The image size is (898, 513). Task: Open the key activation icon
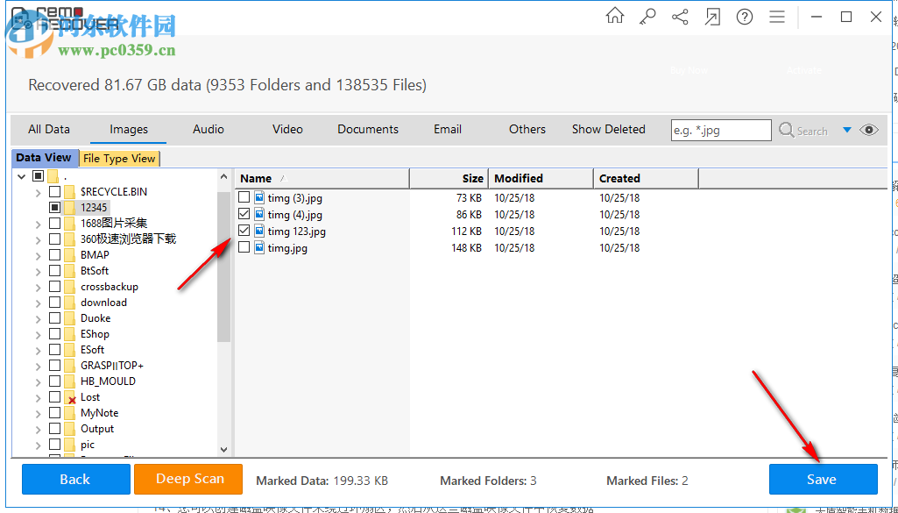[x=647, y=18]
